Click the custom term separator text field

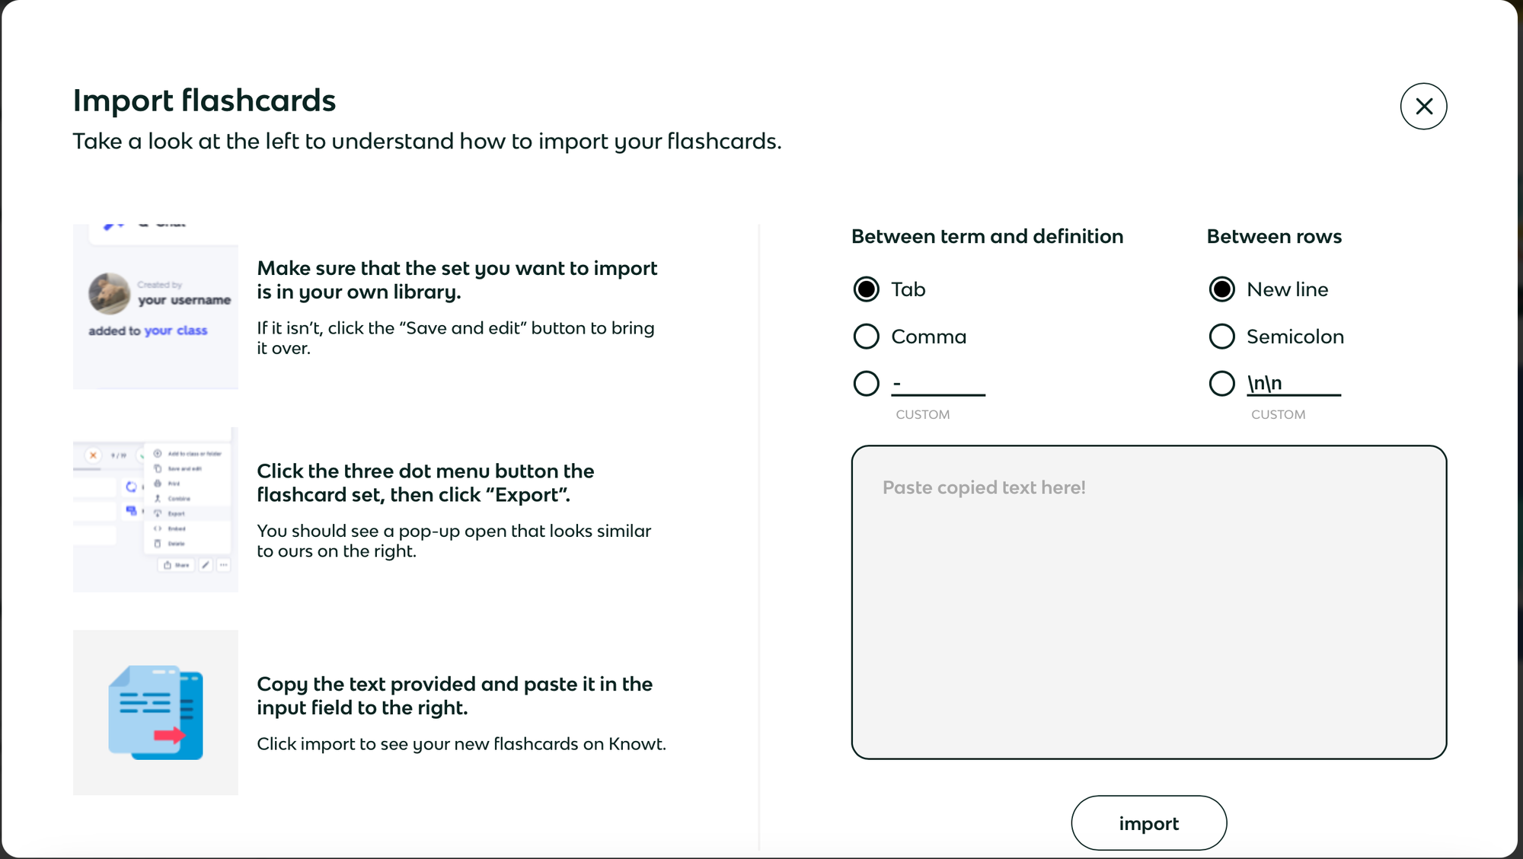938,384
